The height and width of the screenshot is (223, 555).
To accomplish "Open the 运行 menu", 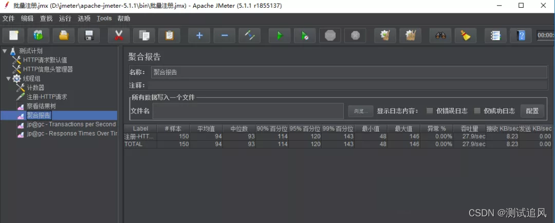I will pos(65,18).
